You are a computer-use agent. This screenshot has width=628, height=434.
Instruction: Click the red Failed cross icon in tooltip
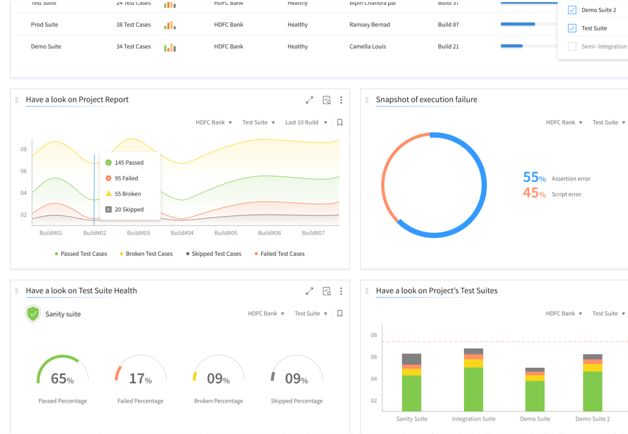tap(109, 178)
